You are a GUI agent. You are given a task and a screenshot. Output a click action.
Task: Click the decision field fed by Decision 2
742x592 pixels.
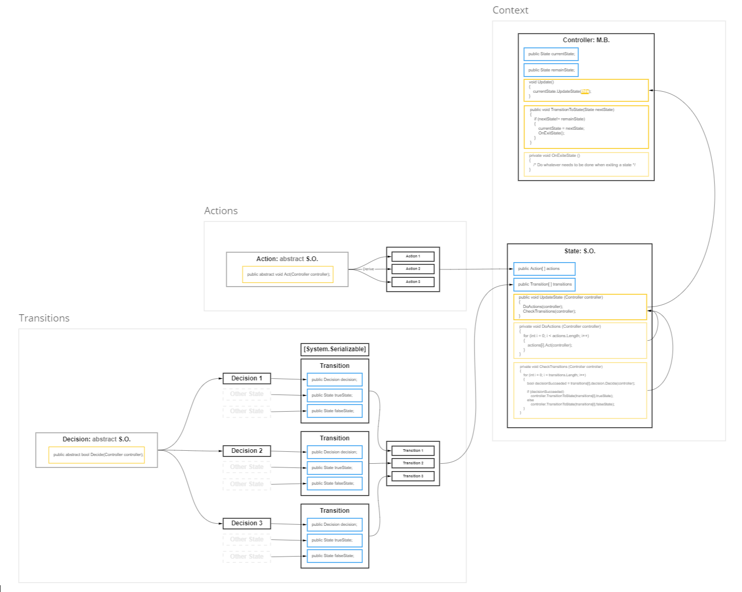[x=335, y=452]
